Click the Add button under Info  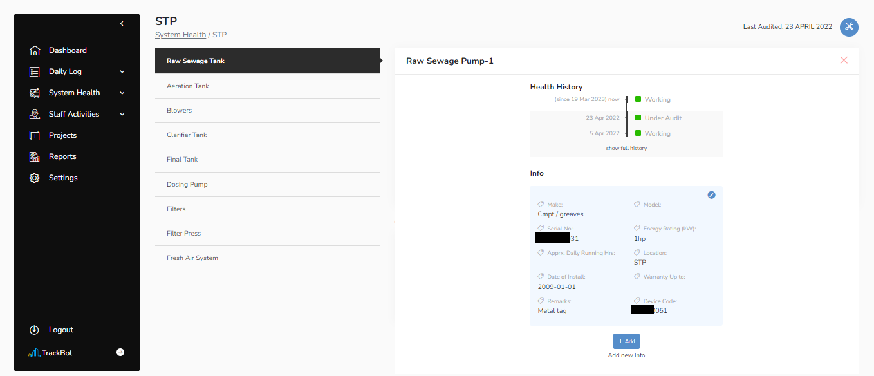626,341
